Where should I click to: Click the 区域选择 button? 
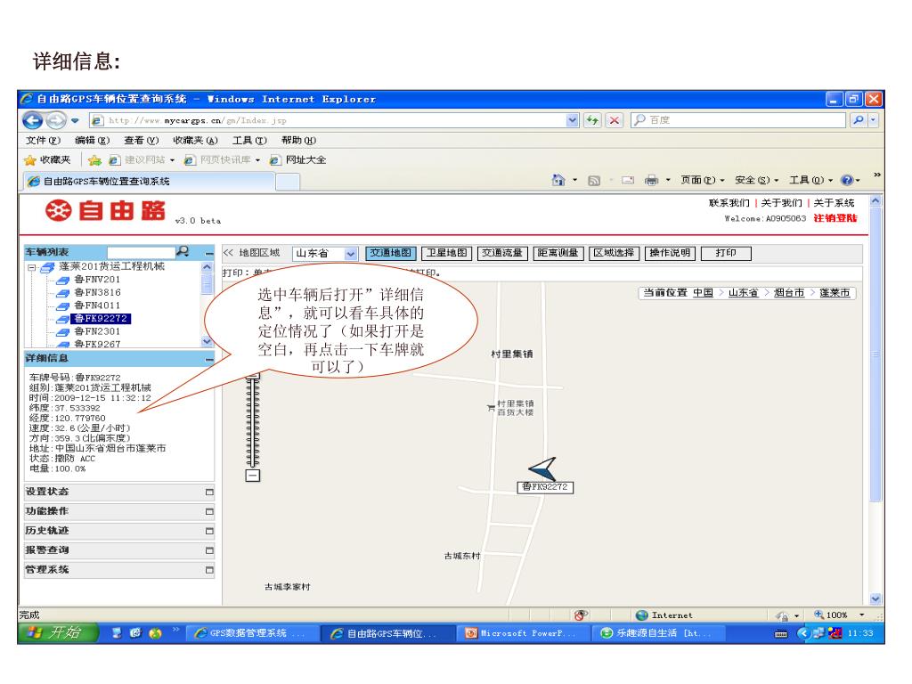pyautogui.click(x=615, y=253)
